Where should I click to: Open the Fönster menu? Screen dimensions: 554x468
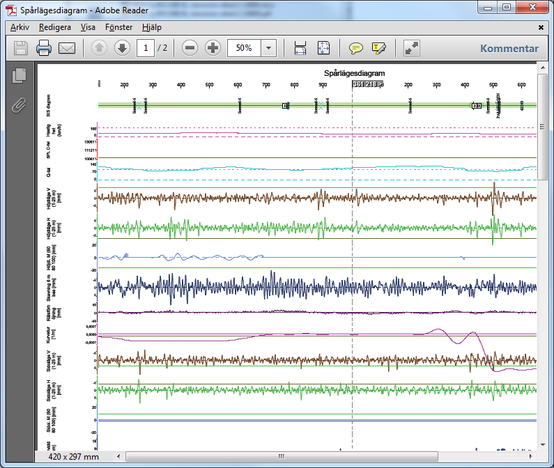coord(118,27)
